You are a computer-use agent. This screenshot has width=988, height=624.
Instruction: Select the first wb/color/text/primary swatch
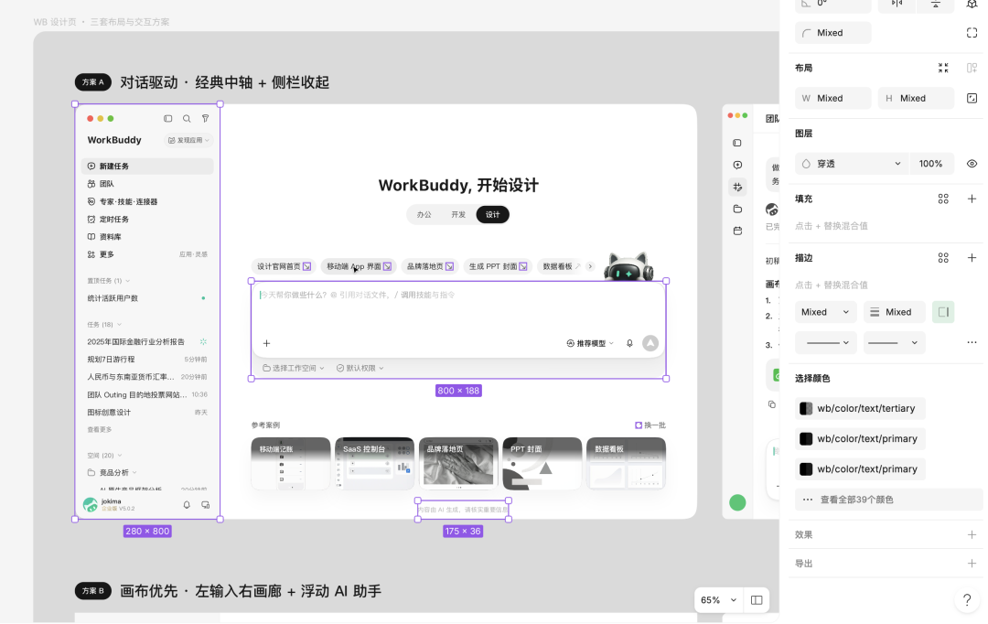click(x=860, y=438)
